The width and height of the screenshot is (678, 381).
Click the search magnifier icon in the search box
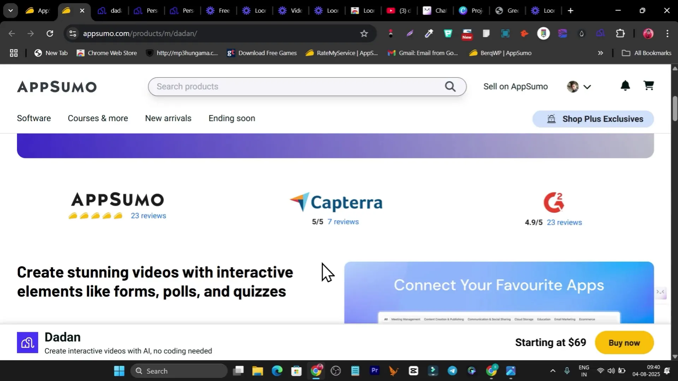tap(450, 86)
